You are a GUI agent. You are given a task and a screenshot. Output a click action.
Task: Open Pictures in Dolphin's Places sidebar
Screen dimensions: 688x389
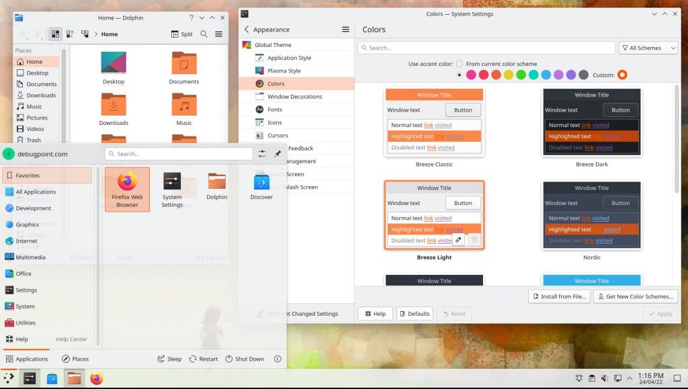(x=37, y=118)
